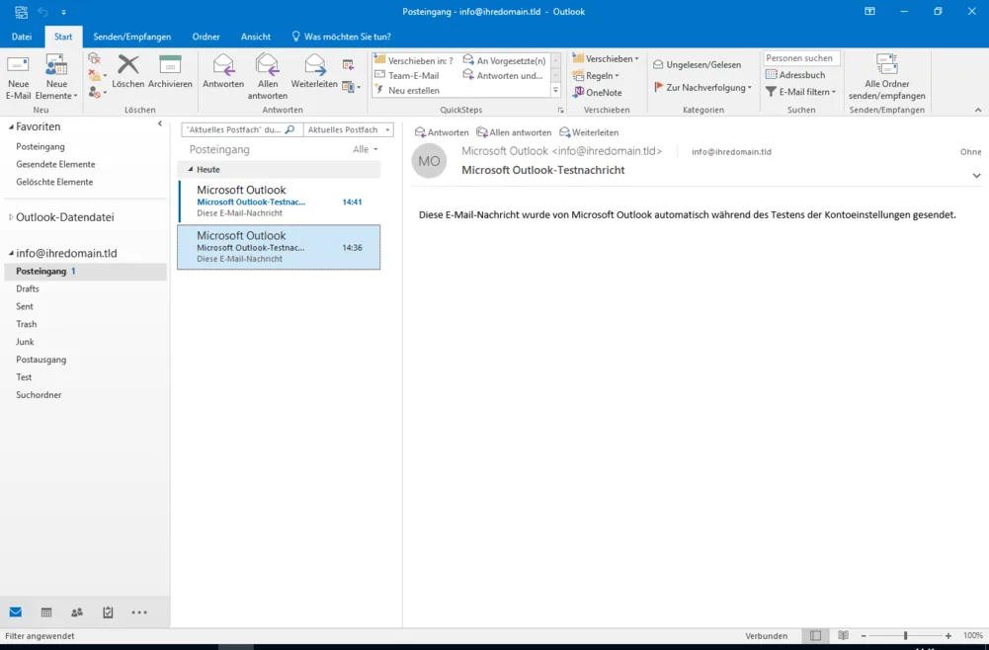Viewport: 989px width, 650px height.
Task: Switch to the Ansicht tab
Action: coord(255,37)
